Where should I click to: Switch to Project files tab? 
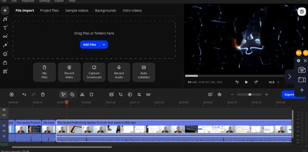(x=49, y=11)
